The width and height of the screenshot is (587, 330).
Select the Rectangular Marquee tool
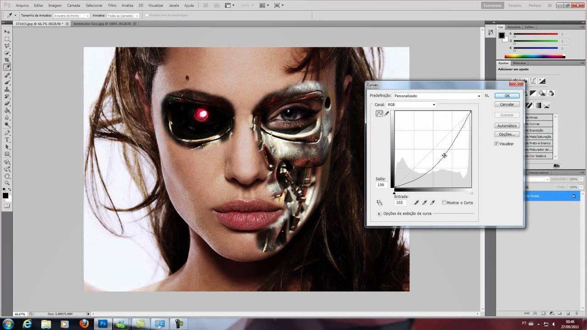point(7,39)
